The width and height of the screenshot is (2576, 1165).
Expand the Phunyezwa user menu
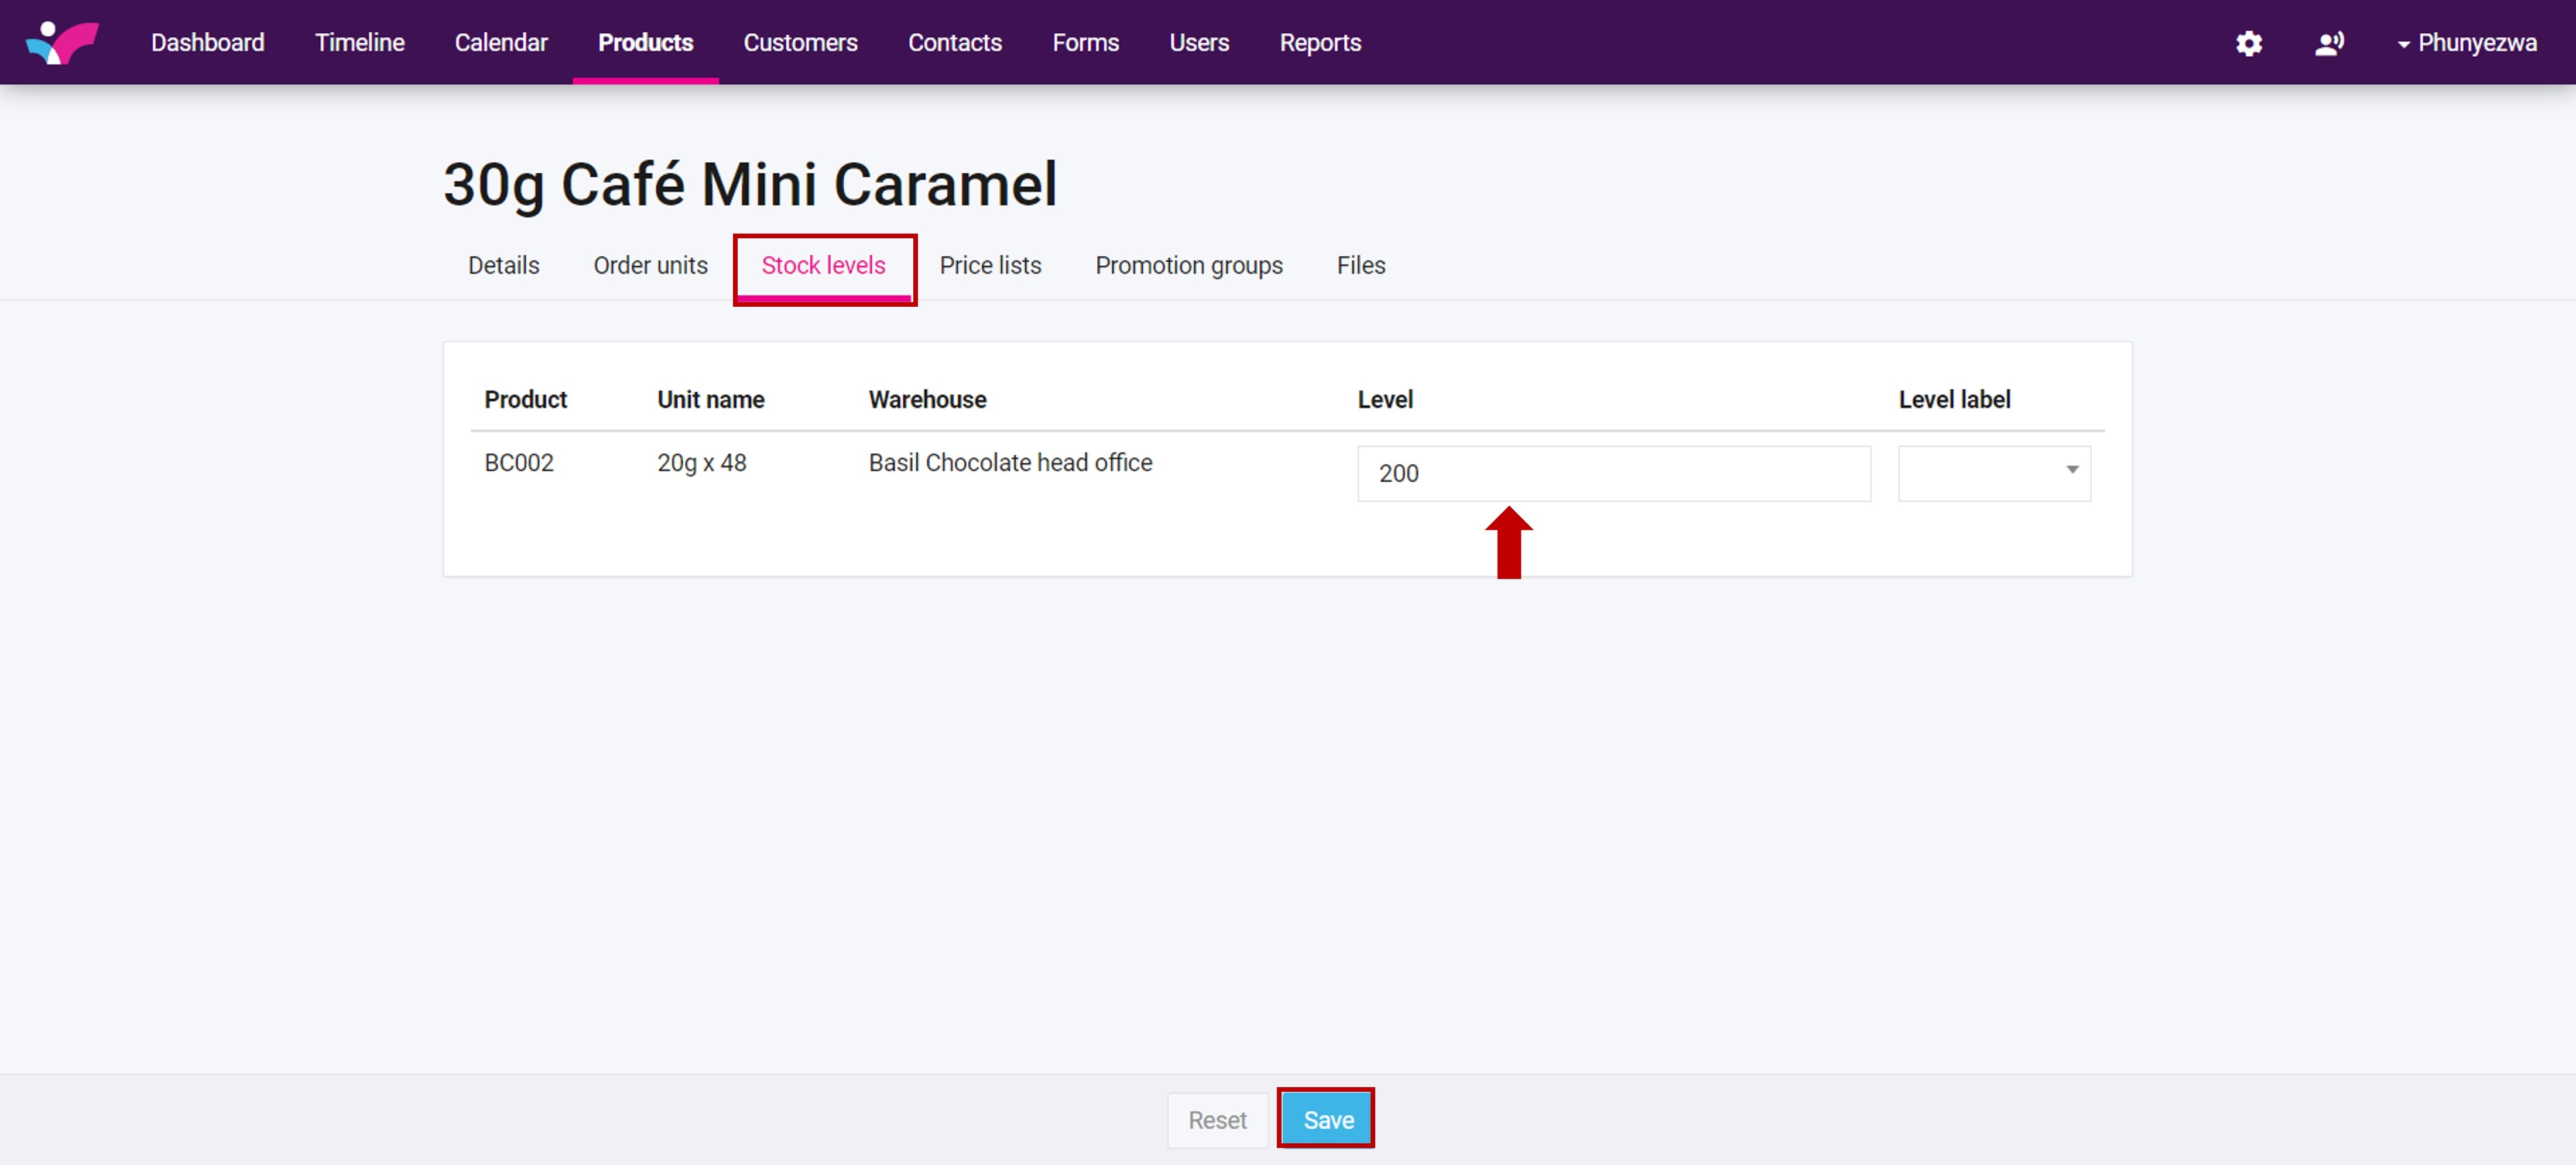click(x=2466, y=43)
